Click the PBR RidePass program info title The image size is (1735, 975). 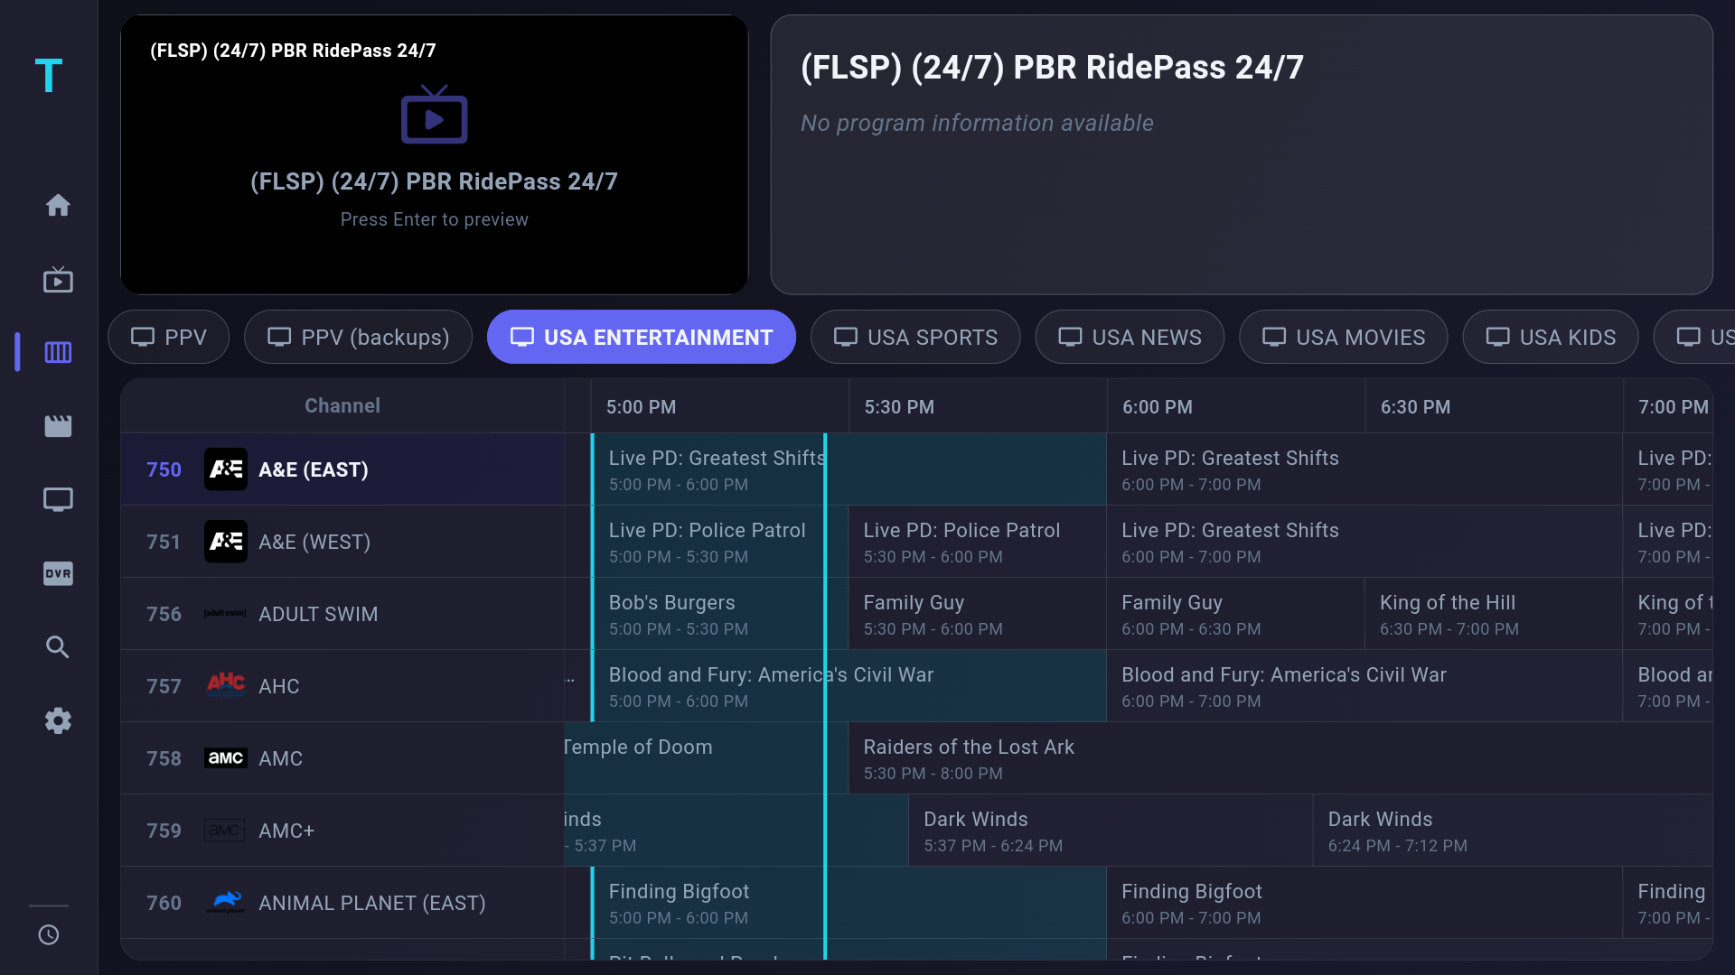[1052, 67]
